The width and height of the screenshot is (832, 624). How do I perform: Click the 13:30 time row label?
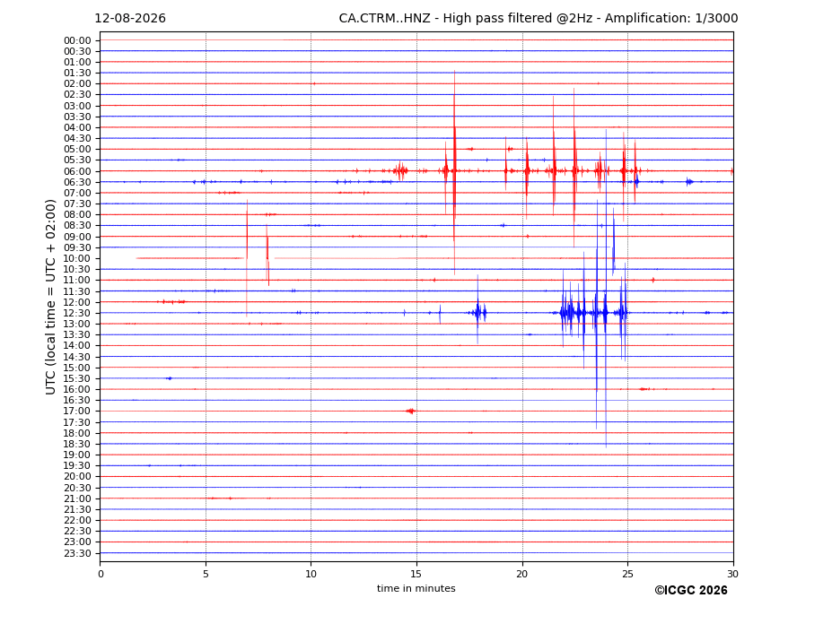point(77,335)
